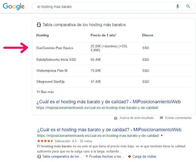The image size is (196, 162).
Task: Open 'Tabla comparativa de los' sitelink
Action: click(62, 156)
